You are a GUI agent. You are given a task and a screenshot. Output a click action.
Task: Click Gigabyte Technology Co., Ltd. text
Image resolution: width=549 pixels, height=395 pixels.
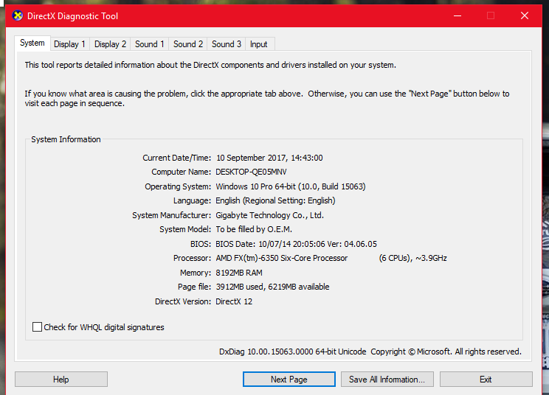point(269,215)
